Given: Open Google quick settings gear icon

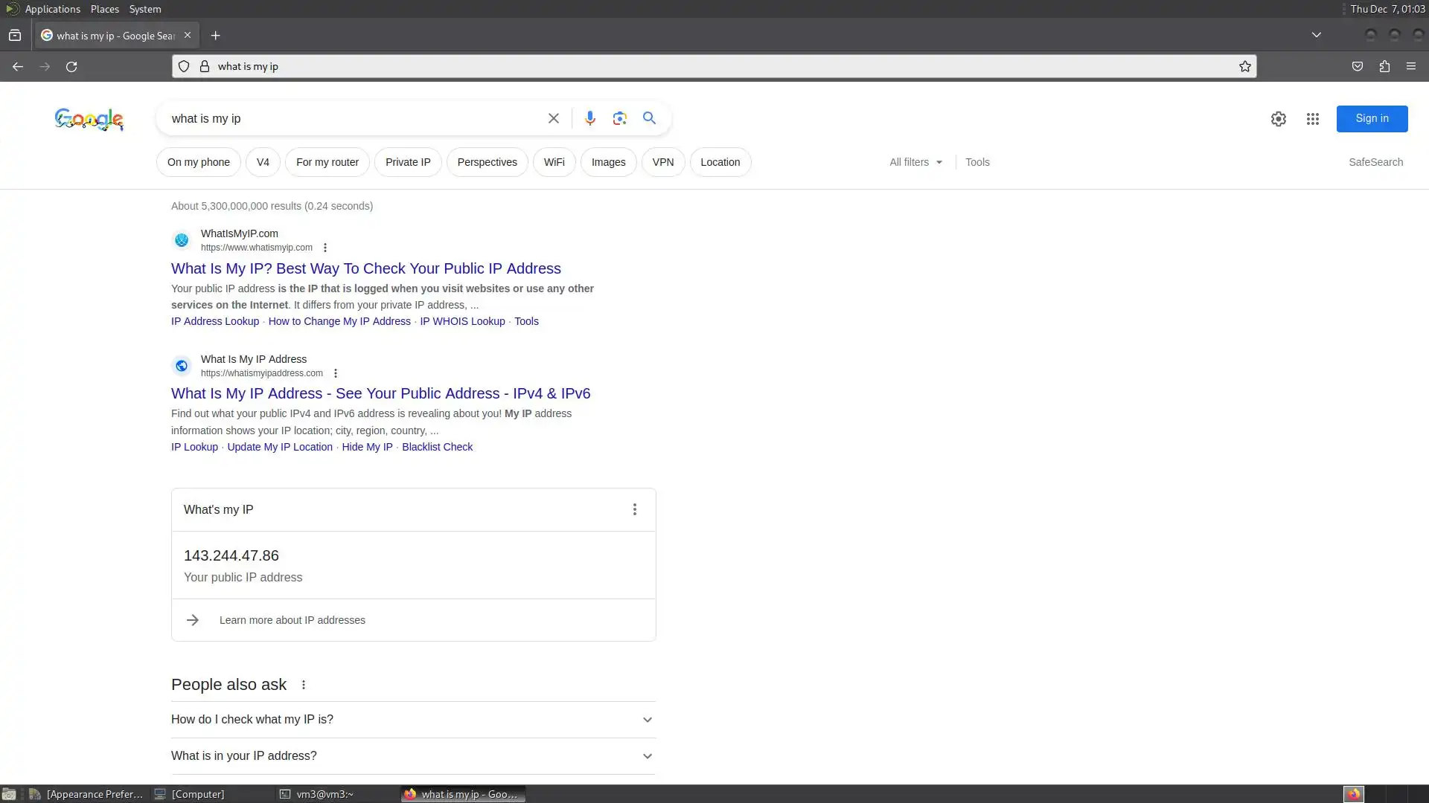Looking at the screenshot, I should [1278, 119].
